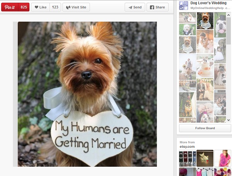Viewport: 232px width, 176px height.
Task: Open Dog Lover's Wedding board title
Action: [x=208, y=3]
